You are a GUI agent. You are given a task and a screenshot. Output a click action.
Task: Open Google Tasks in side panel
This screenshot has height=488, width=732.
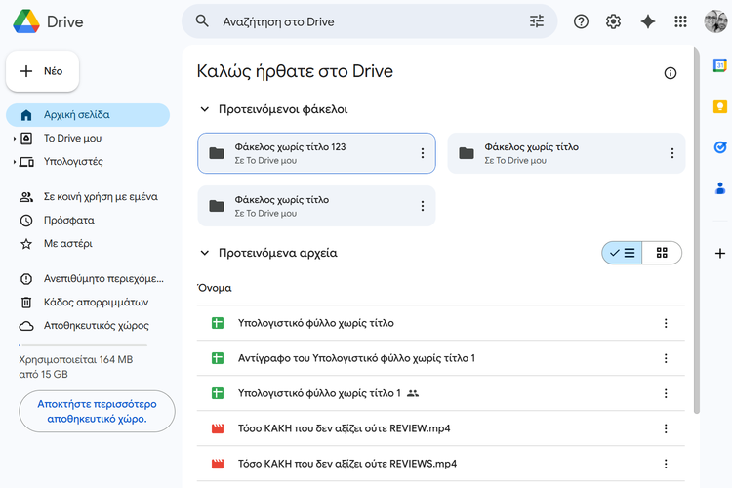[x=720, y=147]
